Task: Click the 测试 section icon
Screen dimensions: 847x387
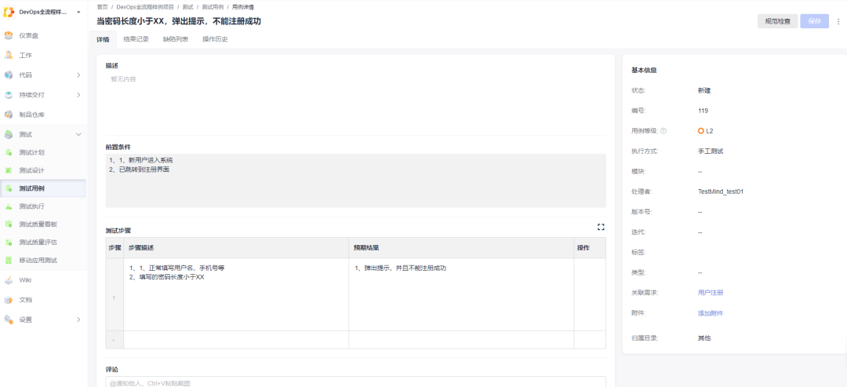Action: coord(9,134)
